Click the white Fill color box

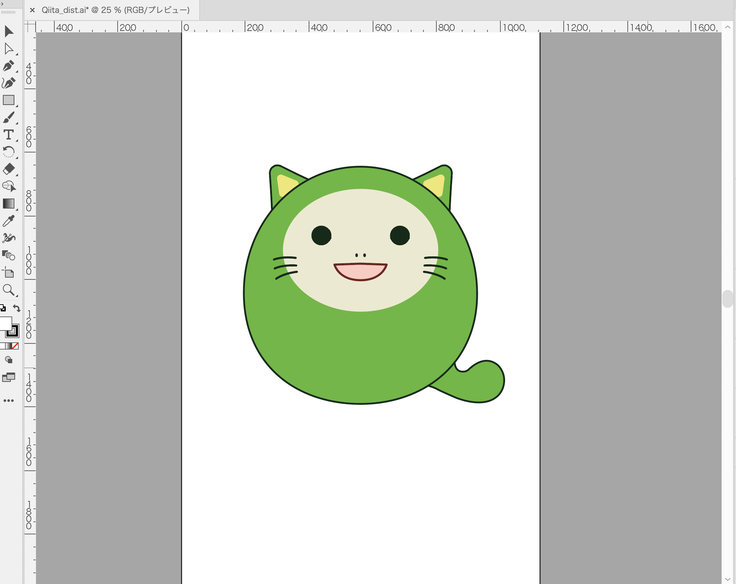5,323
